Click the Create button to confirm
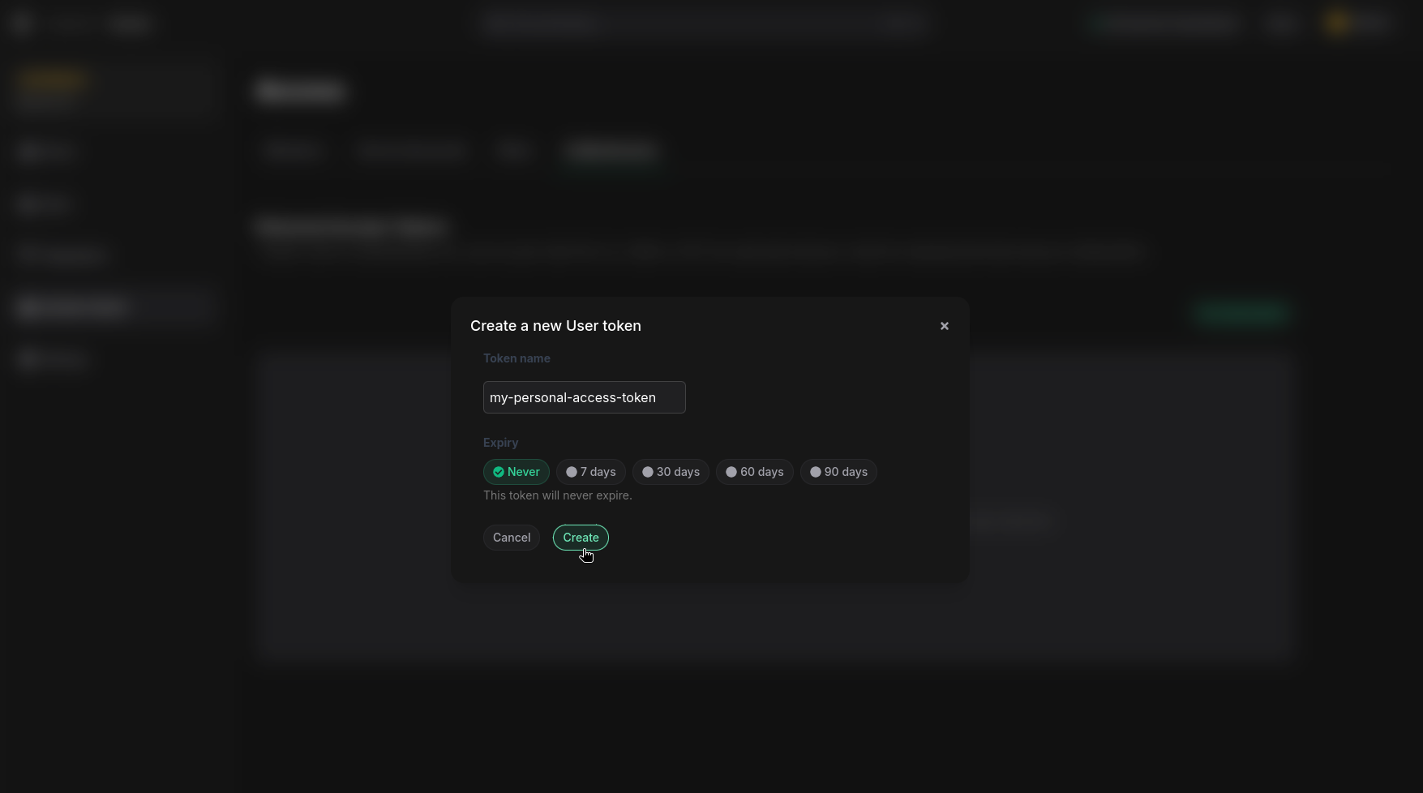 pyautogui.click(x=581, y=537)
